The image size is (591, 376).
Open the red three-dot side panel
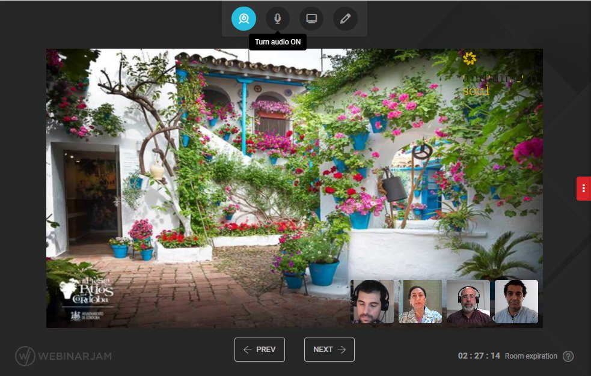tap(583, 188)
